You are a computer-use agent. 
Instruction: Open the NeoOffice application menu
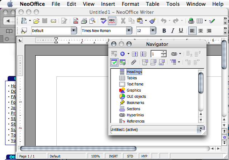pyautogui.click(x=32, y=4)
